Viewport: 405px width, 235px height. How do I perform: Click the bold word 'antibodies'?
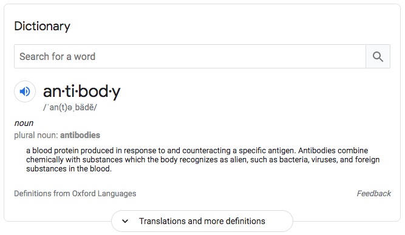click(80, 135)
